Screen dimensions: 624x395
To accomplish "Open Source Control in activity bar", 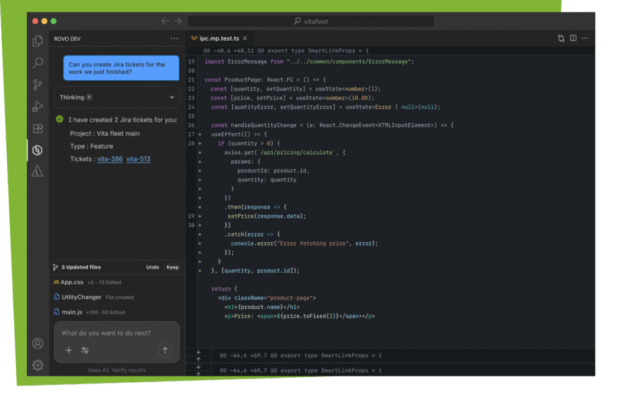I will click(x=38, y=85).
